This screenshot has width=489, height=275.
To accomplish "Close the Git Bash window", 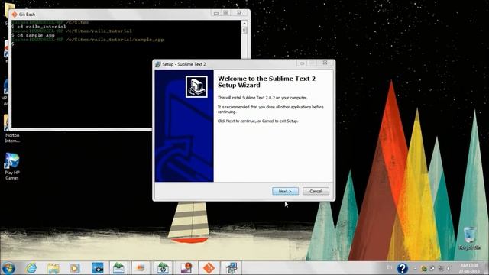I will [239, 13].
